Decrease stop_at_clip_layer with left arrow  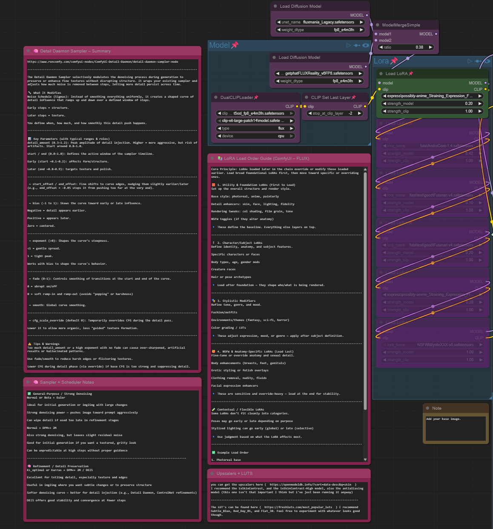(310, 113)
